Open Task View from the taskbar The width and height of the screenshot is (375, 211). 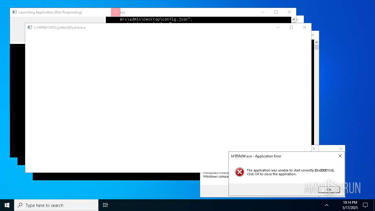pos(105,205)
